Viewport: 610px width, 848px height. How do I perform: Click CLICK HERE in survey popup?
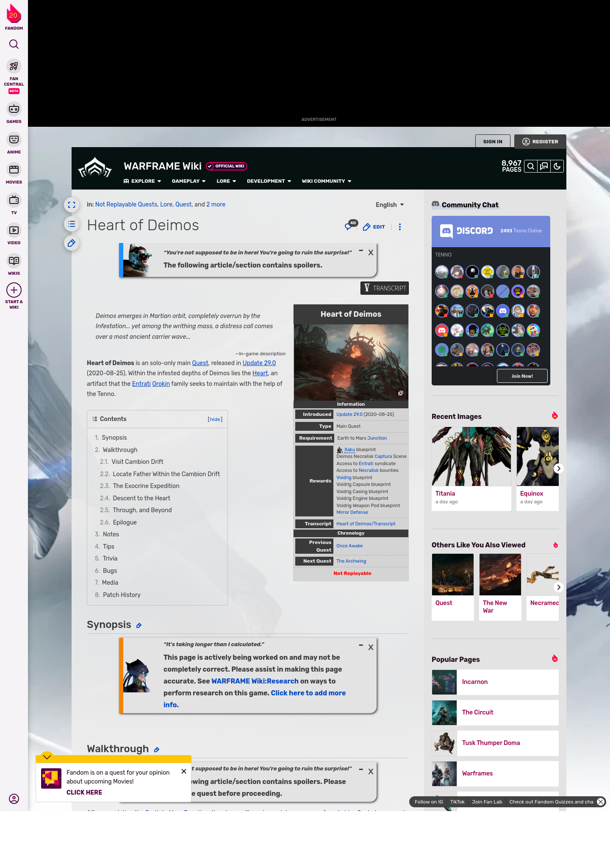point(84,792)
